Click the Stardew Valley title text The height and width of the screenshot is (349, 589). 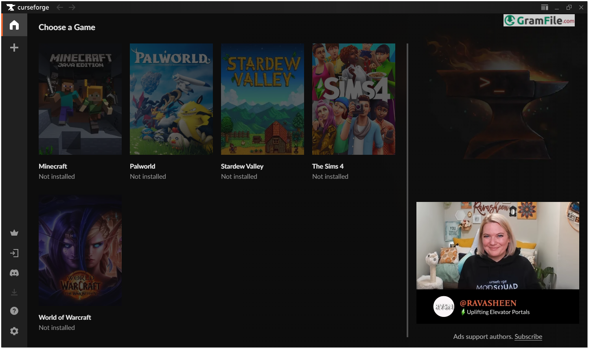tap(242, 166)
